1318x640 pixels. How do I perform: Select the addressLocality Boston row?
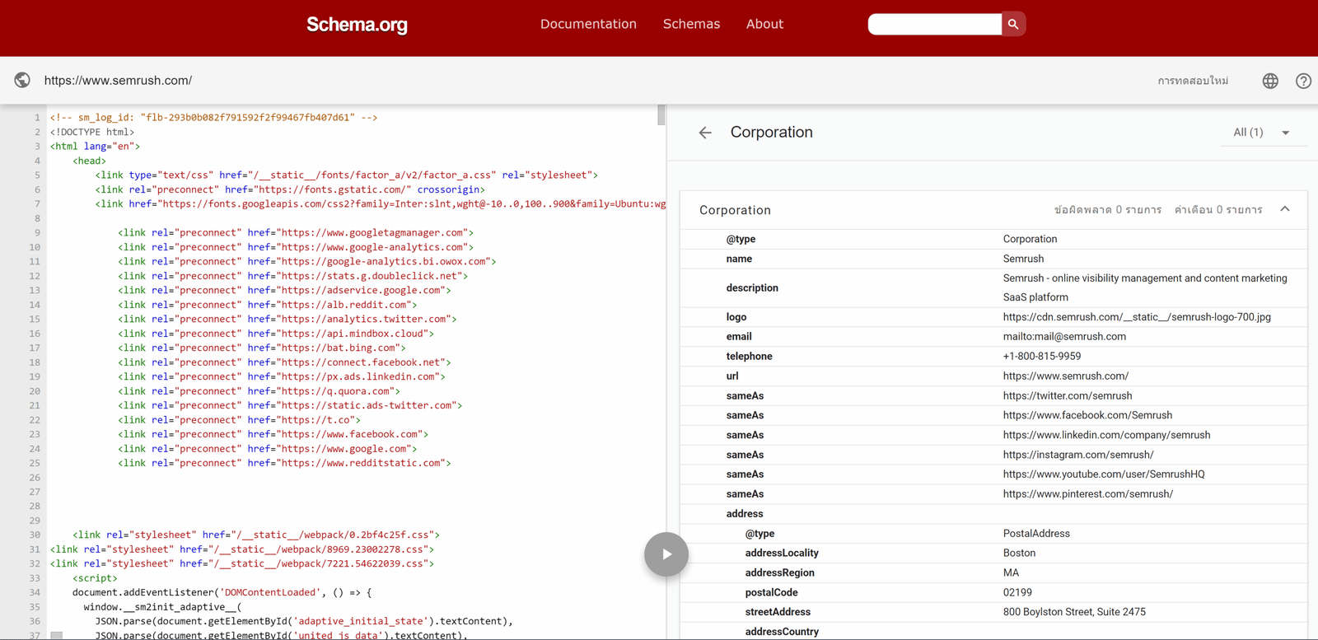coord(993,554)
